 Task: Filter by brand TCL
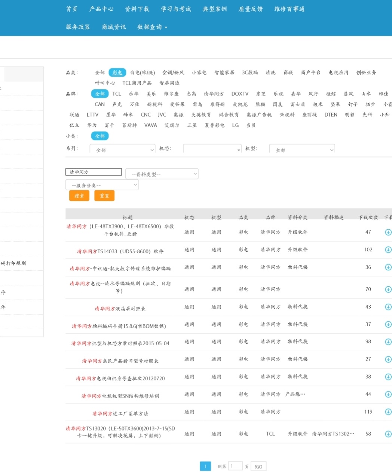point(117,94)
